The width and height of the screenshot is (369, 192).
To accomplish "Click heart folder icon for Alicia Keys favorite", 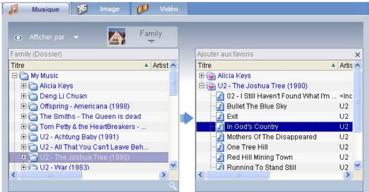I will [x=211, y=76].
